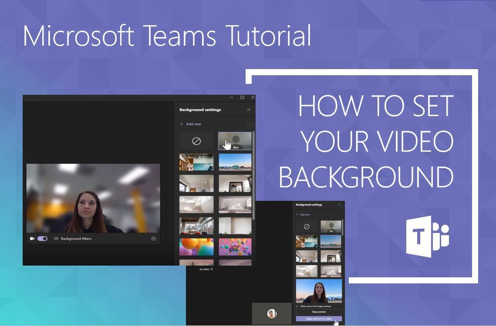This screenshot has height=326, width=496.
Task: Choose the Blur option in the small window
Action: click(x=331, y=226)
